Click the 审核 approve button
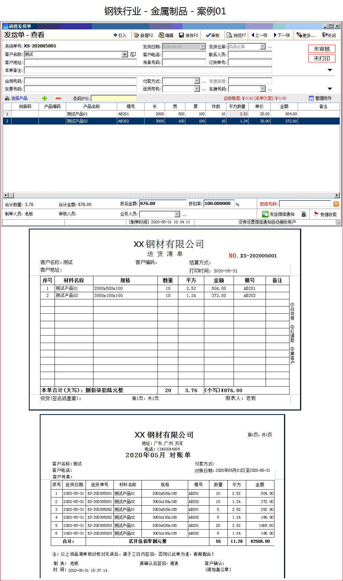This screenshot has width=343, height=581. (213, 35)
